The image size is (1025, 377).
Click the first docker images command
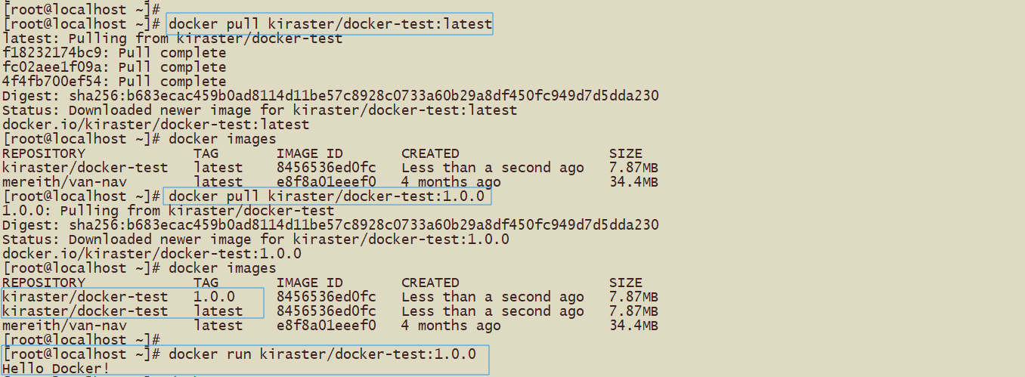(x=222, y=139)
